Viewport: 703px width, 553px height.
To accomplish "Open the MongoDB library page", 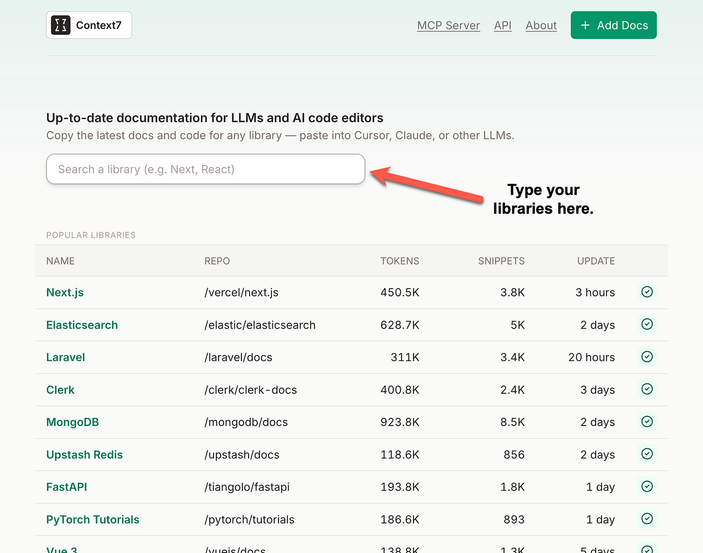I will coord(72,422).
